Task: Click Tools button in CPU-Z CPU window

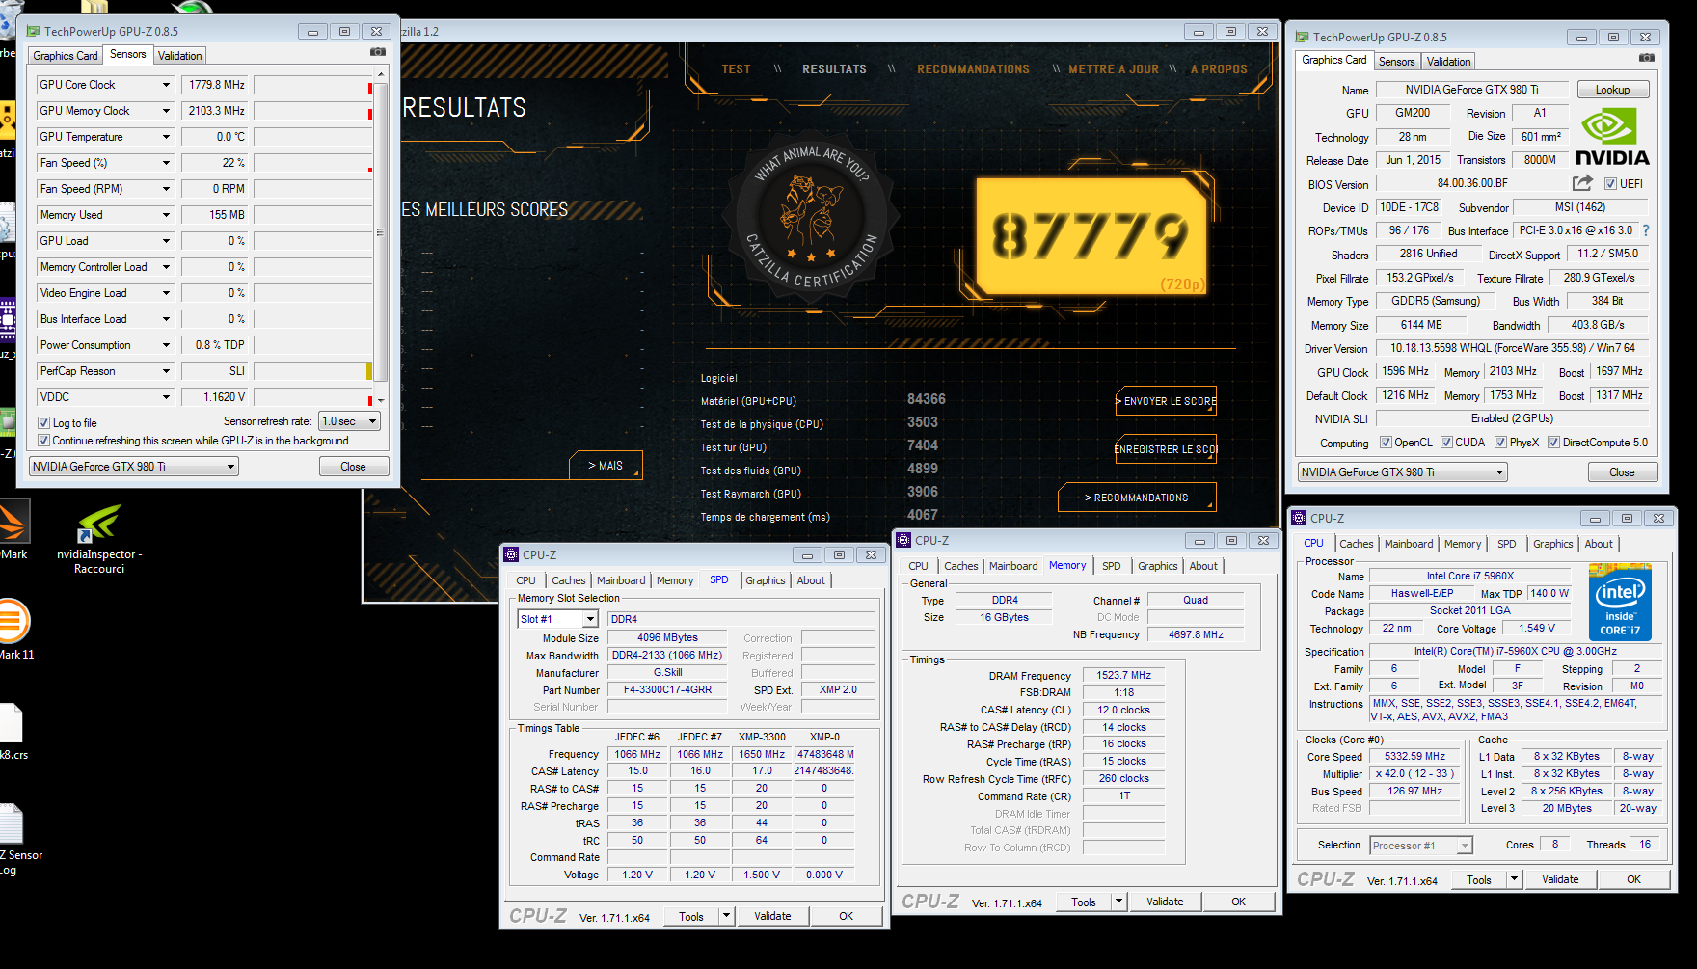Action: (1479, 879)
